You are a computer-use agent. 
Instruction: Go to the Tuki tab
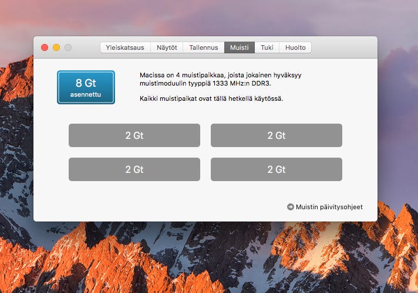click(x=267, y=47)
